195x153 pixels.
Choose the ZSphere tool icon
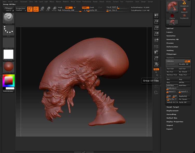[172, 16]
